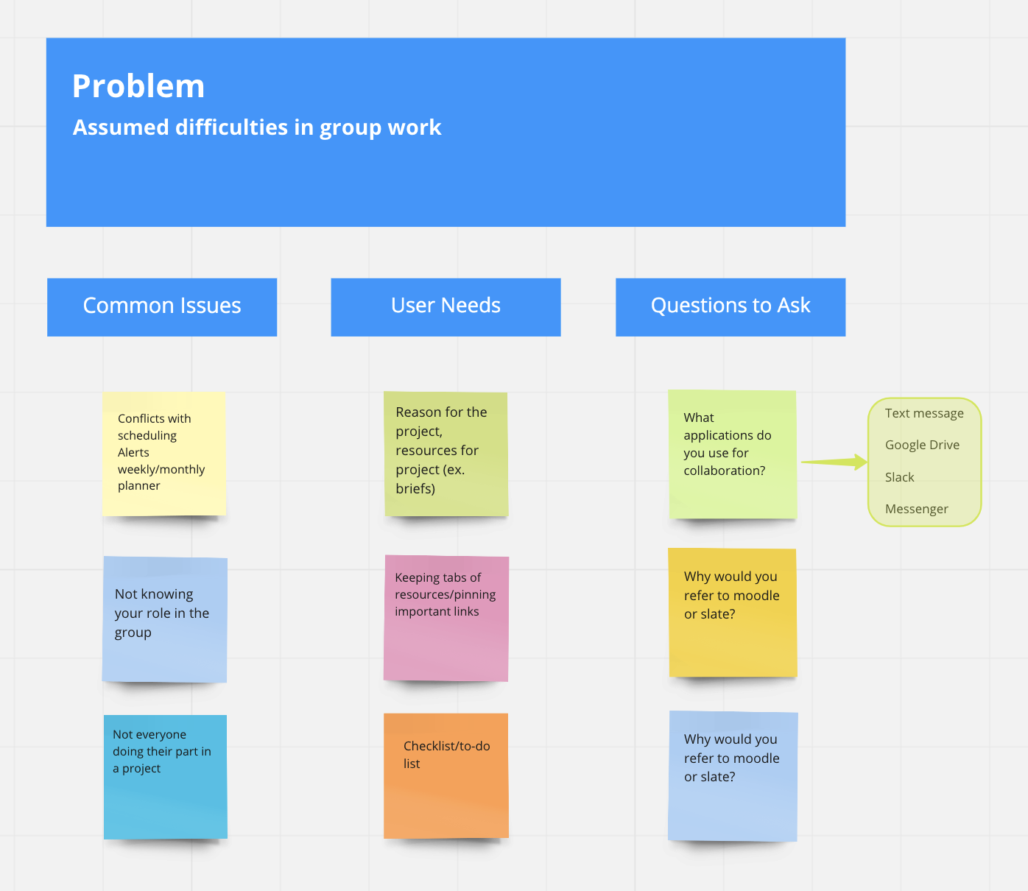The image size is (1028, 891).
Task: Click the Common Issues column header
Action: click(162, 307)
